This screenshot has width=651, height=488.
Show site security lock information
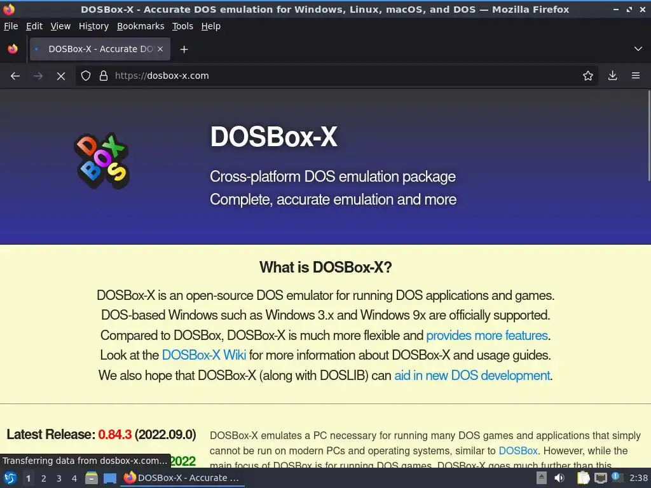(x=104, y=76)
